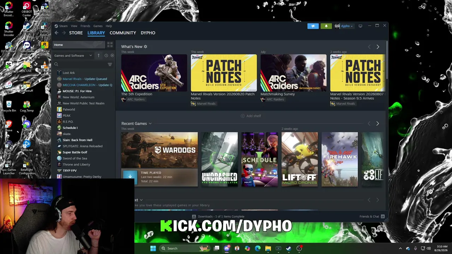Click the Add shelf button

(x=251, y=116)
